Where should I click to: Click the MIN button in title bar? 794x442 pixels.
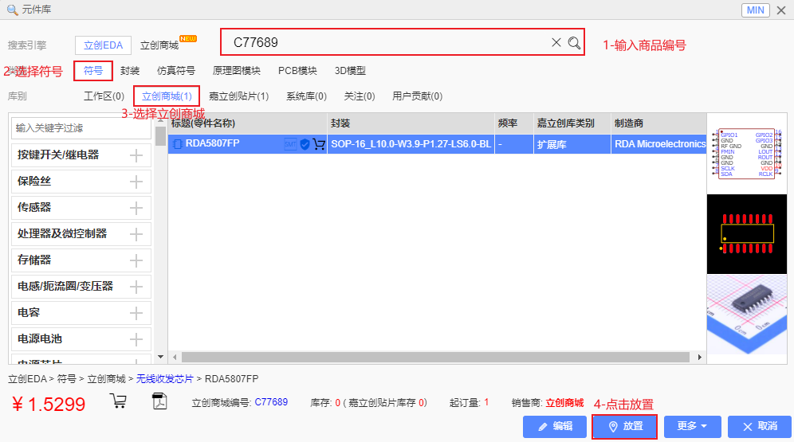(755, 10)
